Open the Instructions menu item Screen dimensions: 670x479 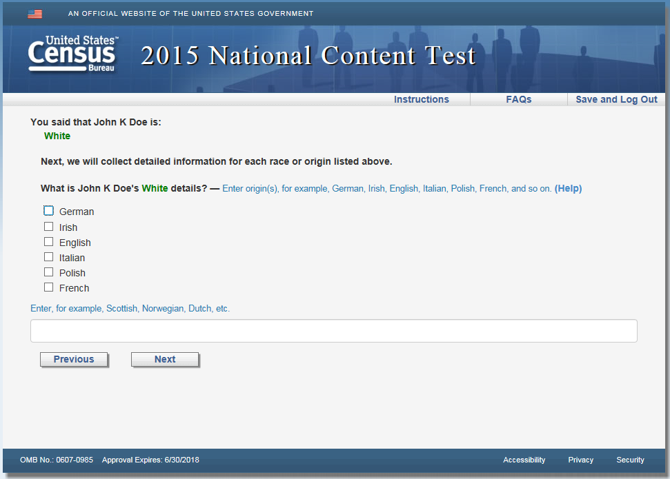(422, 99)
